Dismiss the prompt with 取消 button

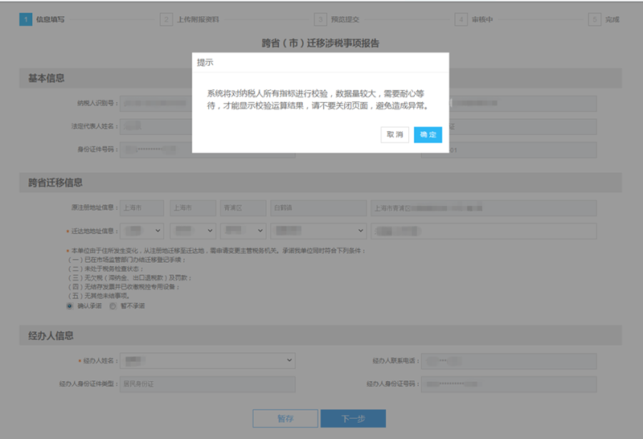point(395,134)
